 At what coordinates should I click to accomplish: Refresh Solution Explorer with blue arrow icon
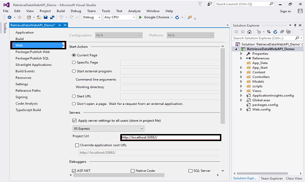point(275,32)
